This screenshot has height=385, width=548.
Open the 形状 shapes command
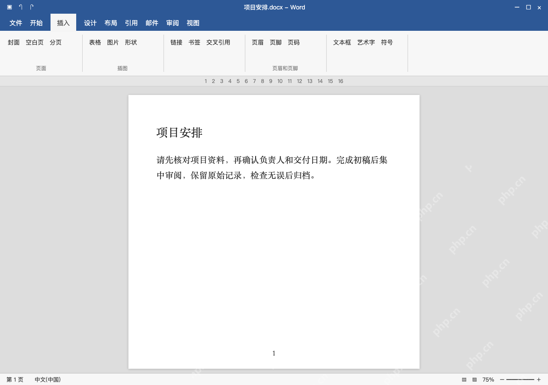pos(131,42)
